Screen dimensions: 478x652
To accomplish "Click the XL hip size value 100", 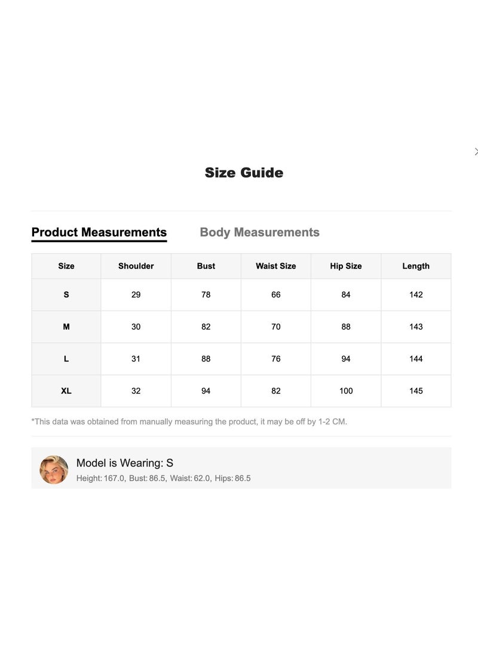I will [x=346, y=391].
